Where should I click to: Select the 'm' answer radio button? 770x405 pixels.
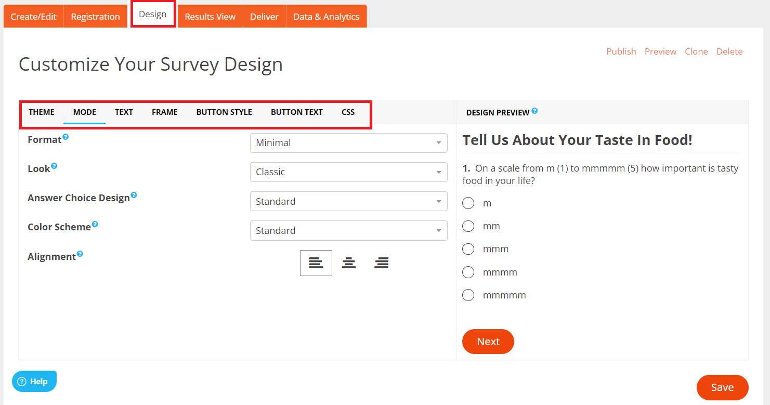click(x=468, y=203)
